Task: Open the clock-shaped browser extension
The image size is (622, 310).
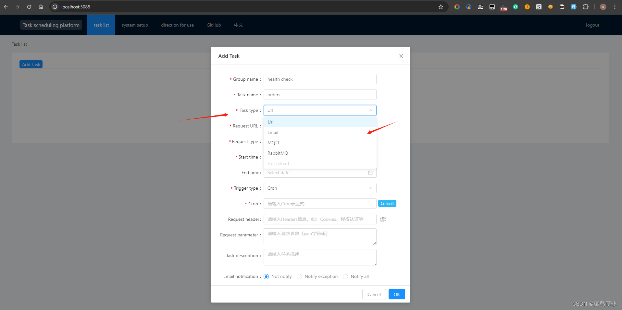Action: 527,7
